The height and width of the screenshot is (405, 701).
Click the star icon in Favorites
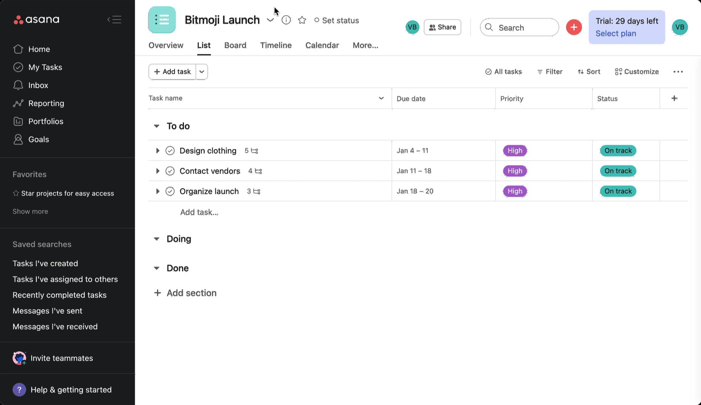click(x=16, y=193)
